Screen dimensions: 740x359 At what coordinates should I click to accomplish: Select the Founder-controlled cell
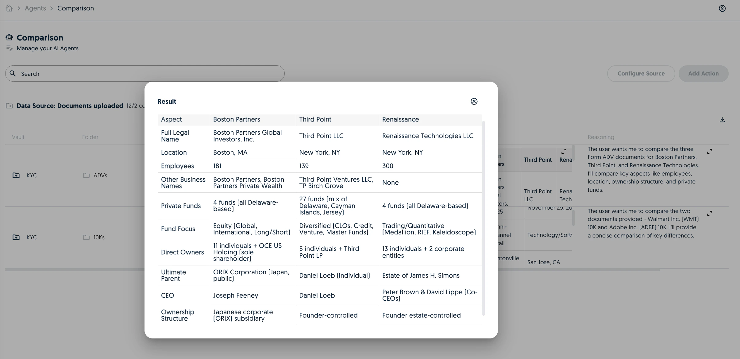point(337,315)
